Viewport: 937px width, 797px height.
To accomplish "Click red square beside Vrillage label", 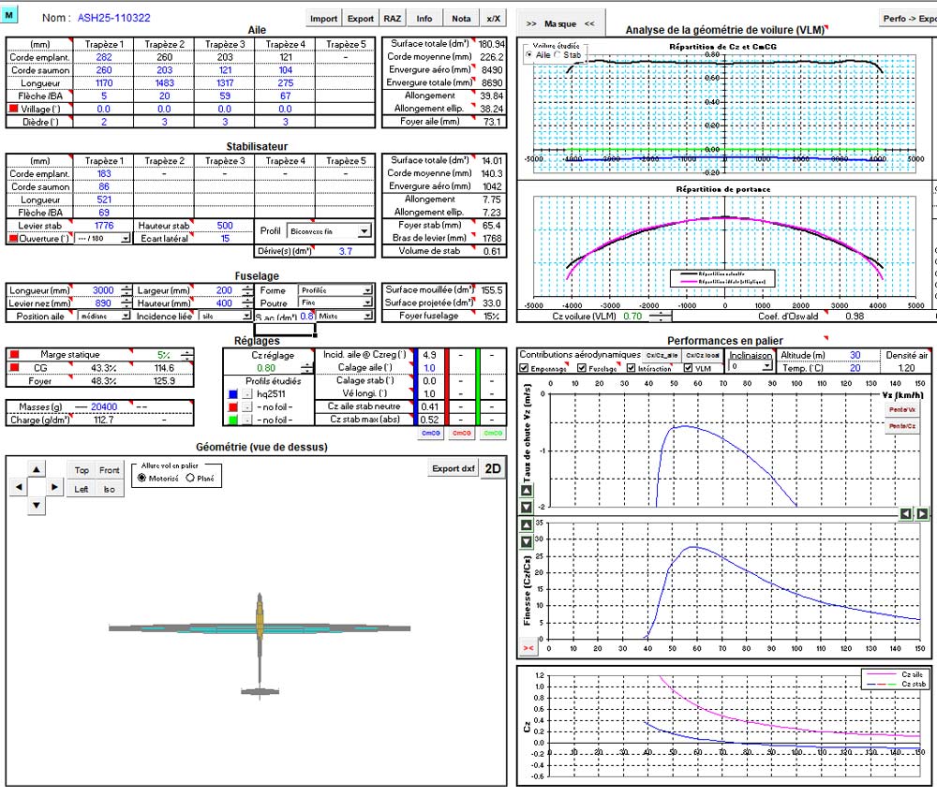I will click(13, 110).
